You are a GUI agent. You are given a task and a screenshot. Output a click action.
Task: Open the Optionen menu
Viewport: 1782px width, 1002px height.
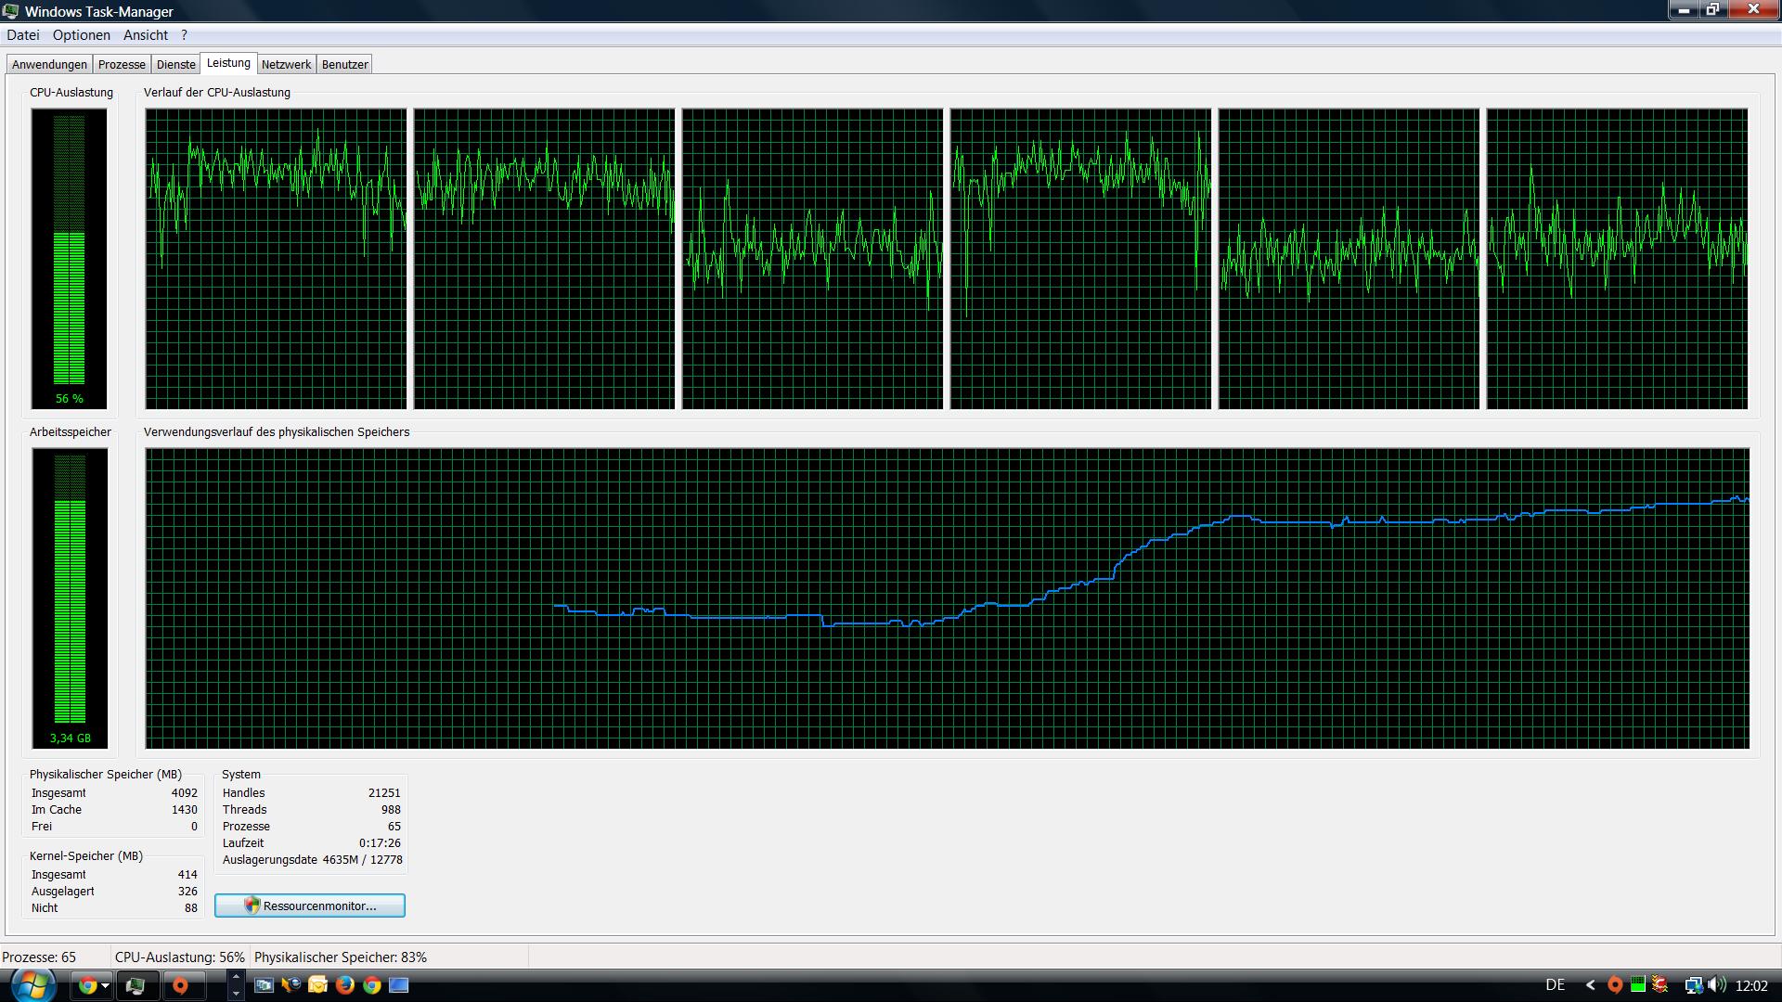click(81, 35)
